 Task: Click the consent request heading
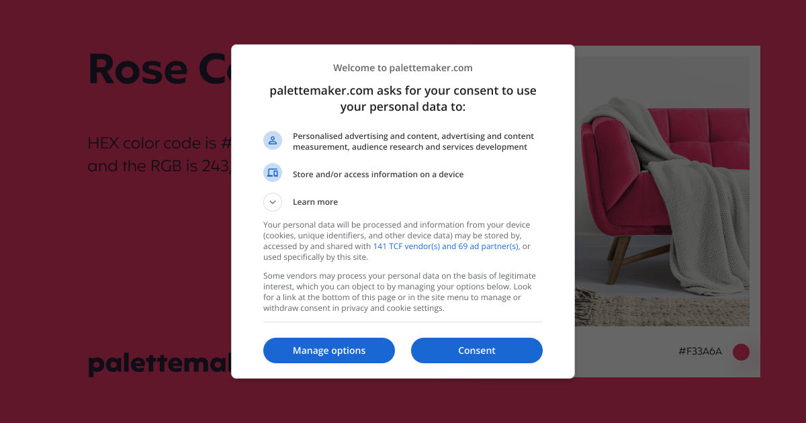(403, 99)
